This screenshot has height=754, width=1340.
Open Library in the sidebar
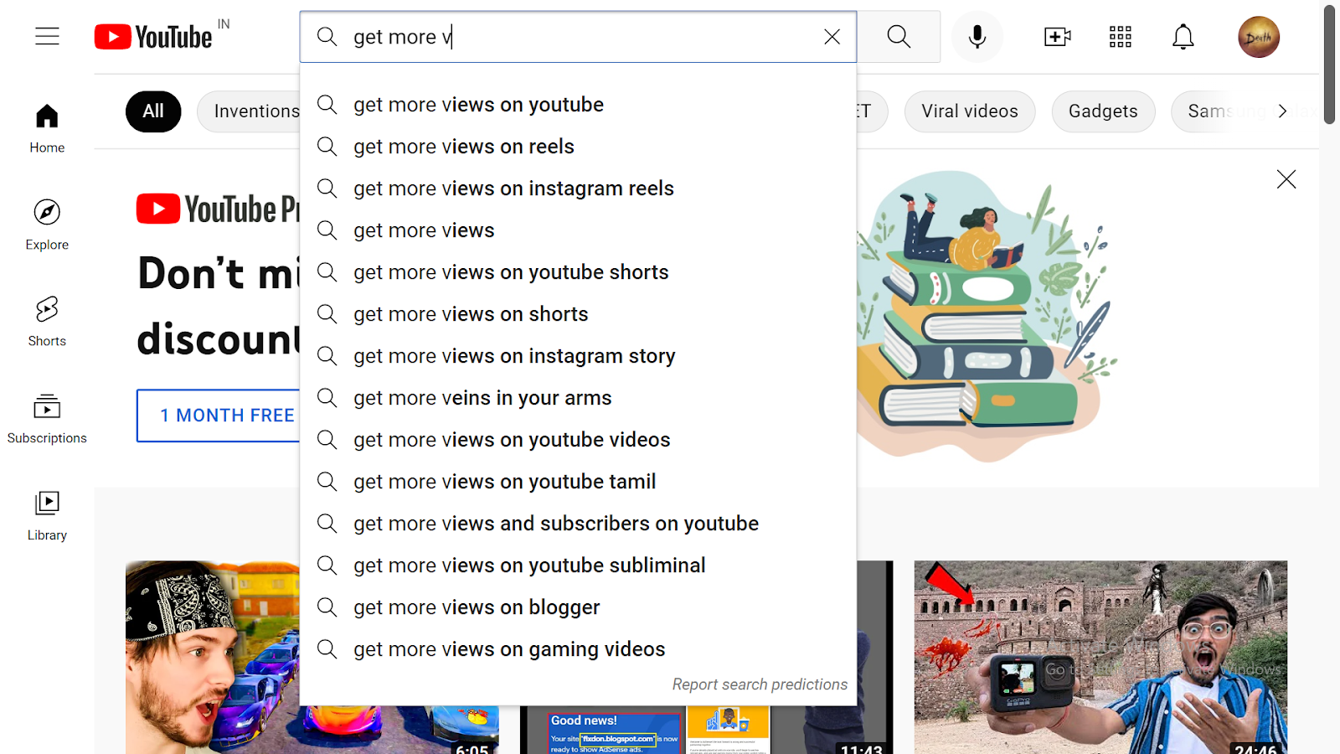click(x=47, y=516)
